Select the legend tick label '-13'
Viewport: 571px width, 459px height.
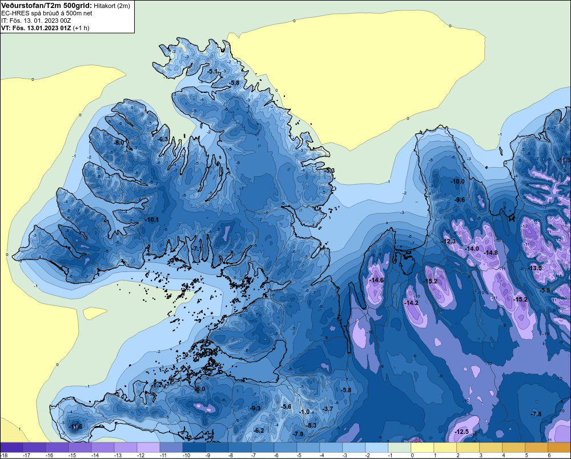click(118, 456)
